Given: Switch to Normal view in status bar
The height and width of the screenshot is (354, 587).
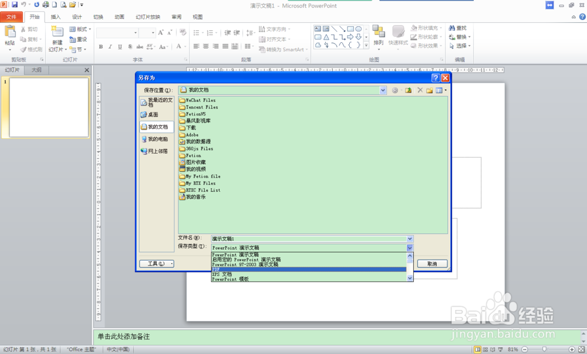Looking at the screenshot, I should (x=477, y=349).
